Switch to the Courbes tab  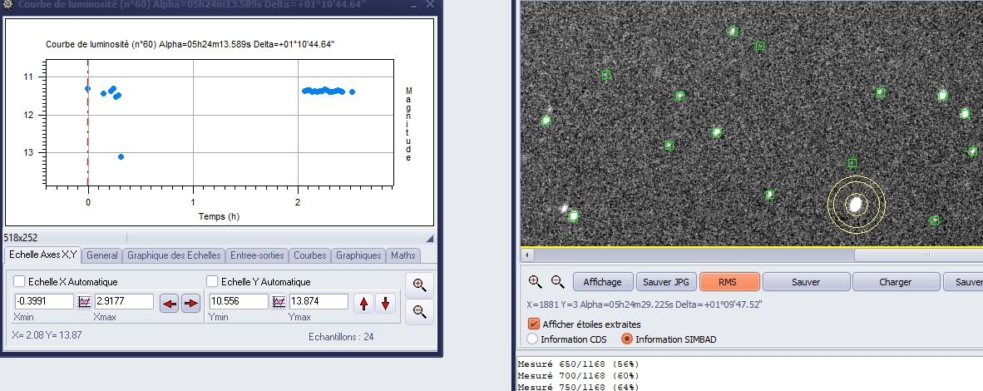tap(309, 255)
